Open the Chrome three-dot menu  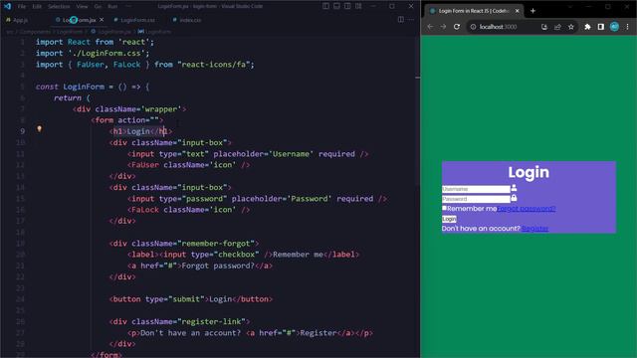click(628, 27)
